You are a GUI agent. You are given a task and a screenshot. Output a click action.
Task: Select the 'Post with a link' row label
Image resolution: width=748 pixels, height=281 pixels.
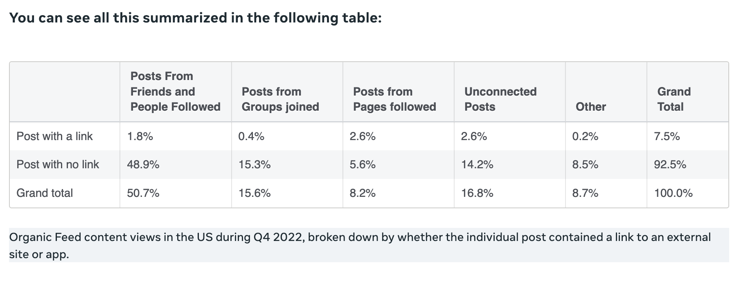coord(54,136)
